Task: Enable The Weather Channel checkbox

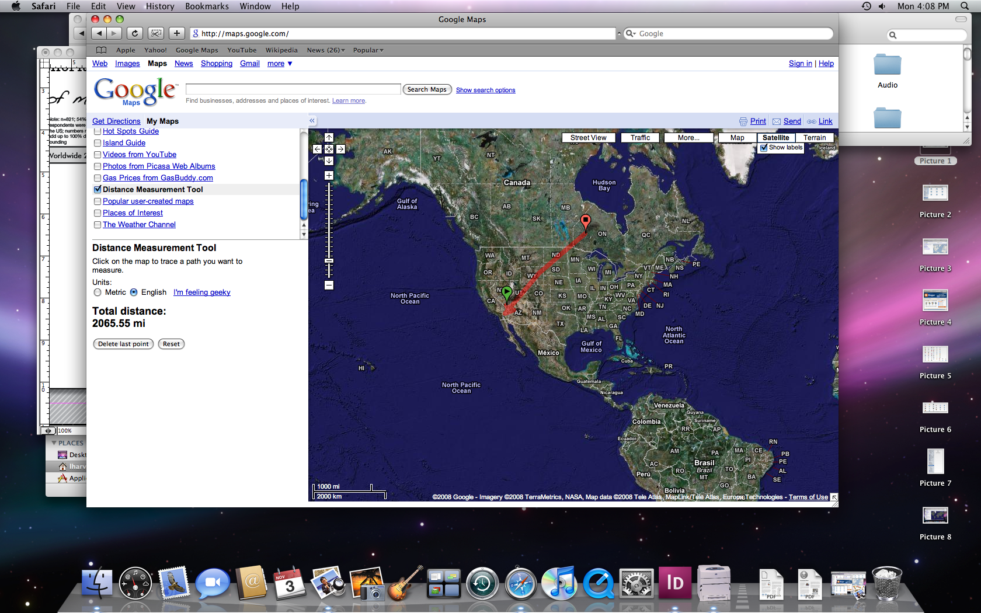Action: tap(98, 225)
